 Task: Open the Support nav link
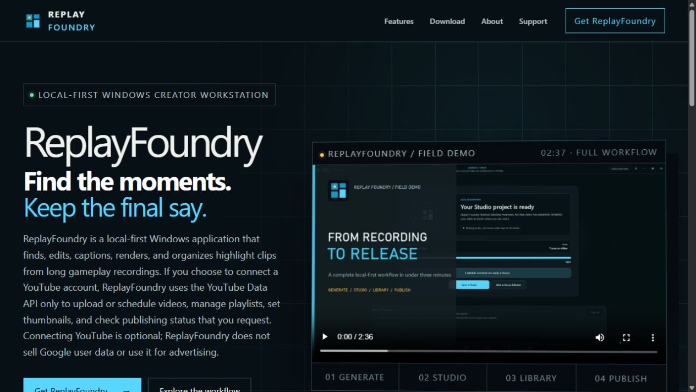(533, 21)
